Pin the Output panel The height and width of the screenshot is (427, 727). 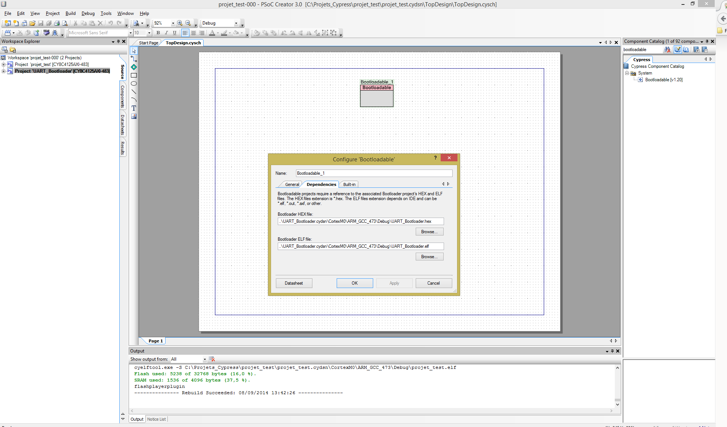click(612, 351)
